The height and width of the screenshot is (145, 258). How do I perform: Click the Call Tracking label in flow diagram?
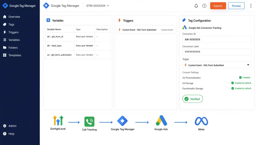click(89, 130)
